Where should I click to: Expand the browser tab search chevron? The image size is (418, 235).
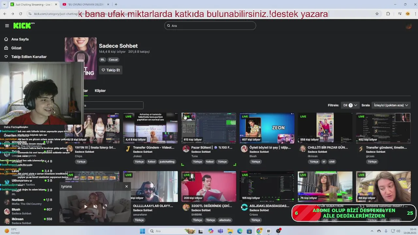click(x=5, y=4)
